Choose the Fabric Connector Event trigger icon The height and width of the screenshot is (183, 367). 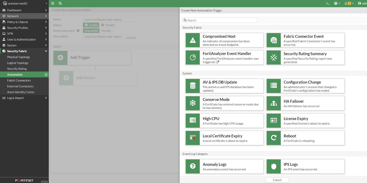click(274, 40)
